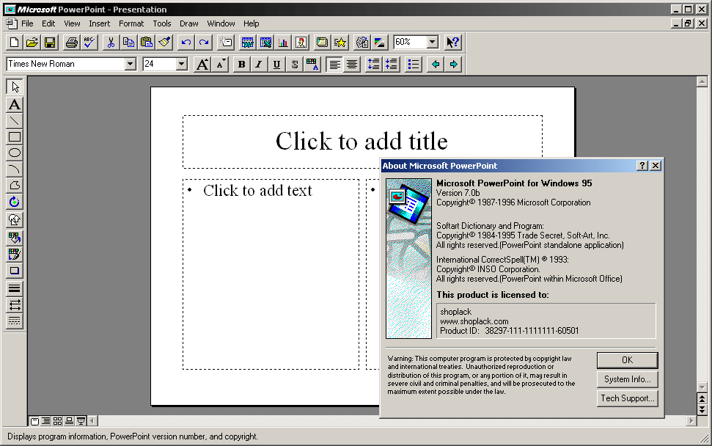Click the About dialog question mark help button
Screen dimensions: 712x446
point(642,166)
